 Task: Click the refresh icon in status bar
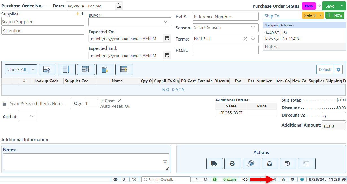click(x=205, y=179)
